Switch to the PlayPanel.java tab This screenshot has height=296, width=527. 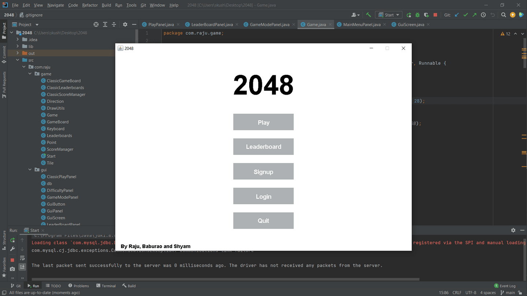tap(161, 24)
